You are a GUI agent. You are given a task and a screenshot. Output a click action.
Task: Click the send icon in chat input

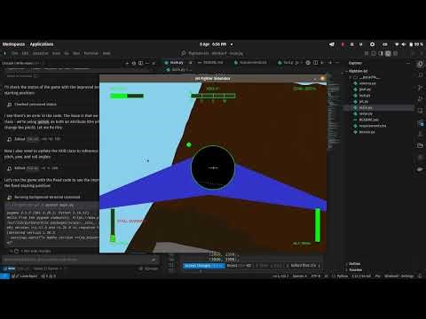[154, 260]
